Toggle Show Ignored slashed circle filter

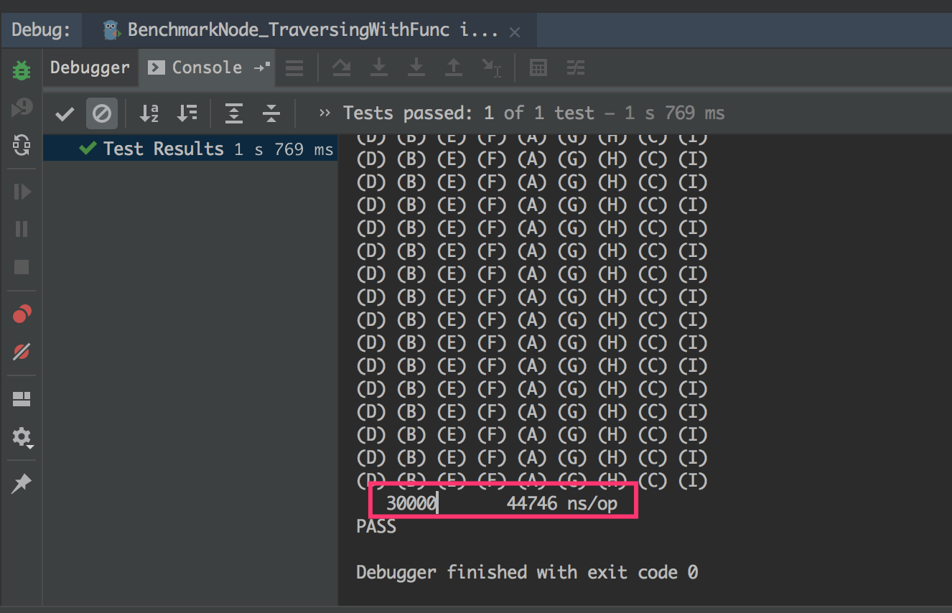102,113
